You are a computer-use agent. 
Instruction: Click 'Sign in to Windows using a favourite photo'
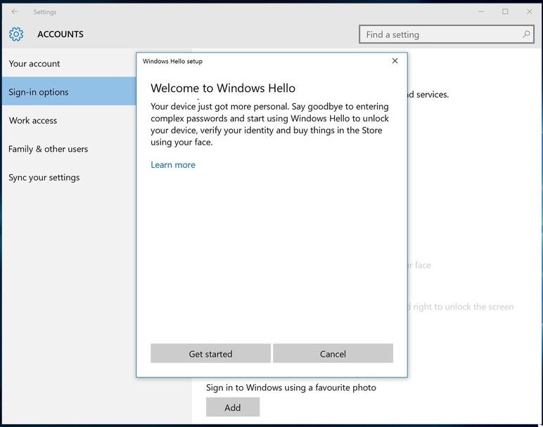coord(291,388)
